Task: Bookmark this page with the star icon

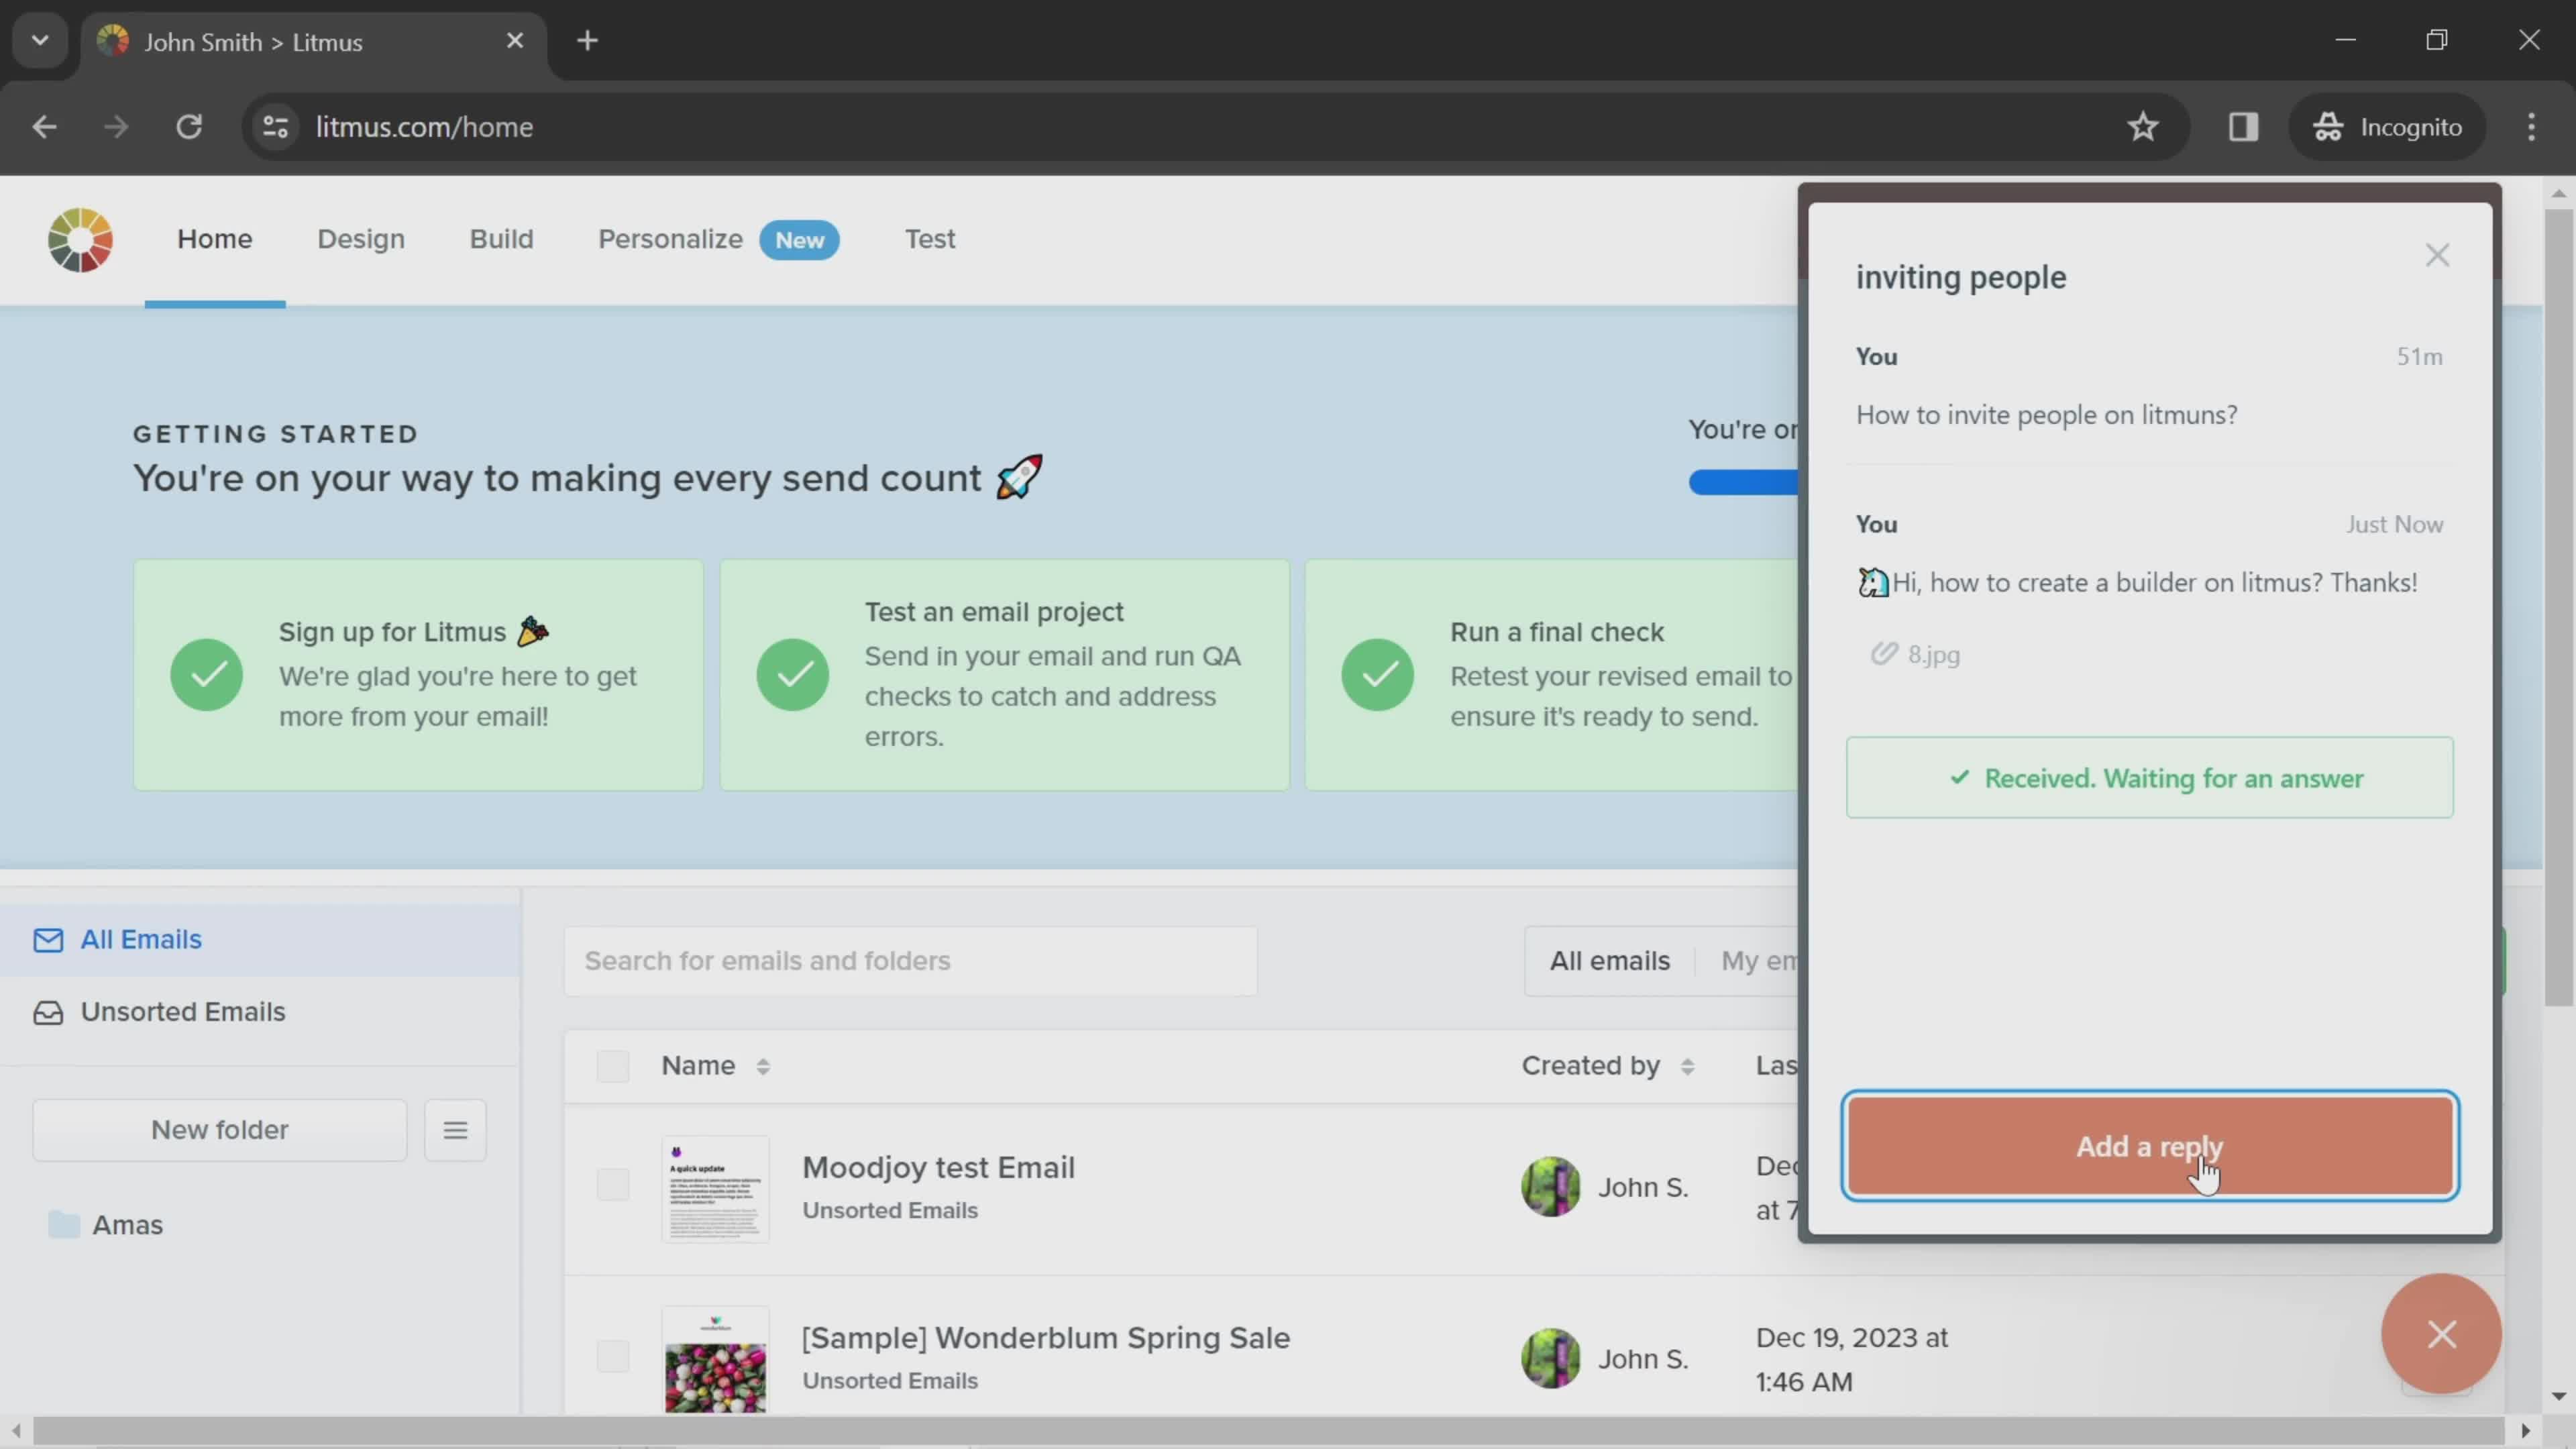Action: click(x=2142, y=127)
